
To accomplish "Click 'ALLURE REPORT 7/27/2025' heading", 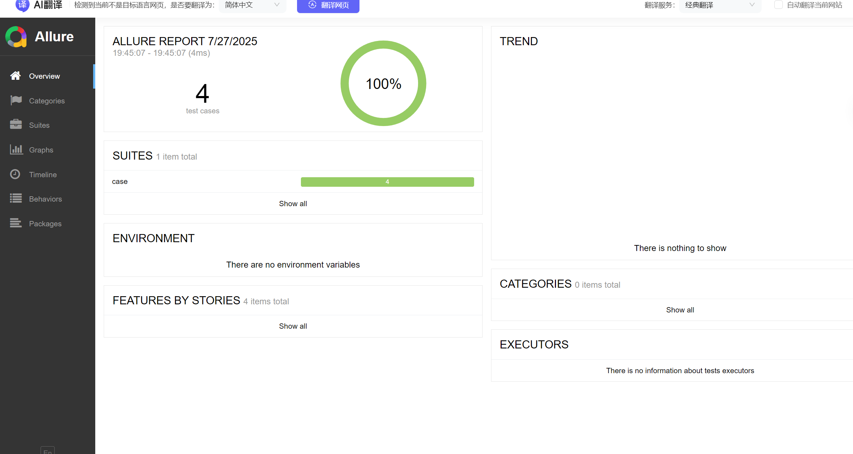I will point(185,41).
